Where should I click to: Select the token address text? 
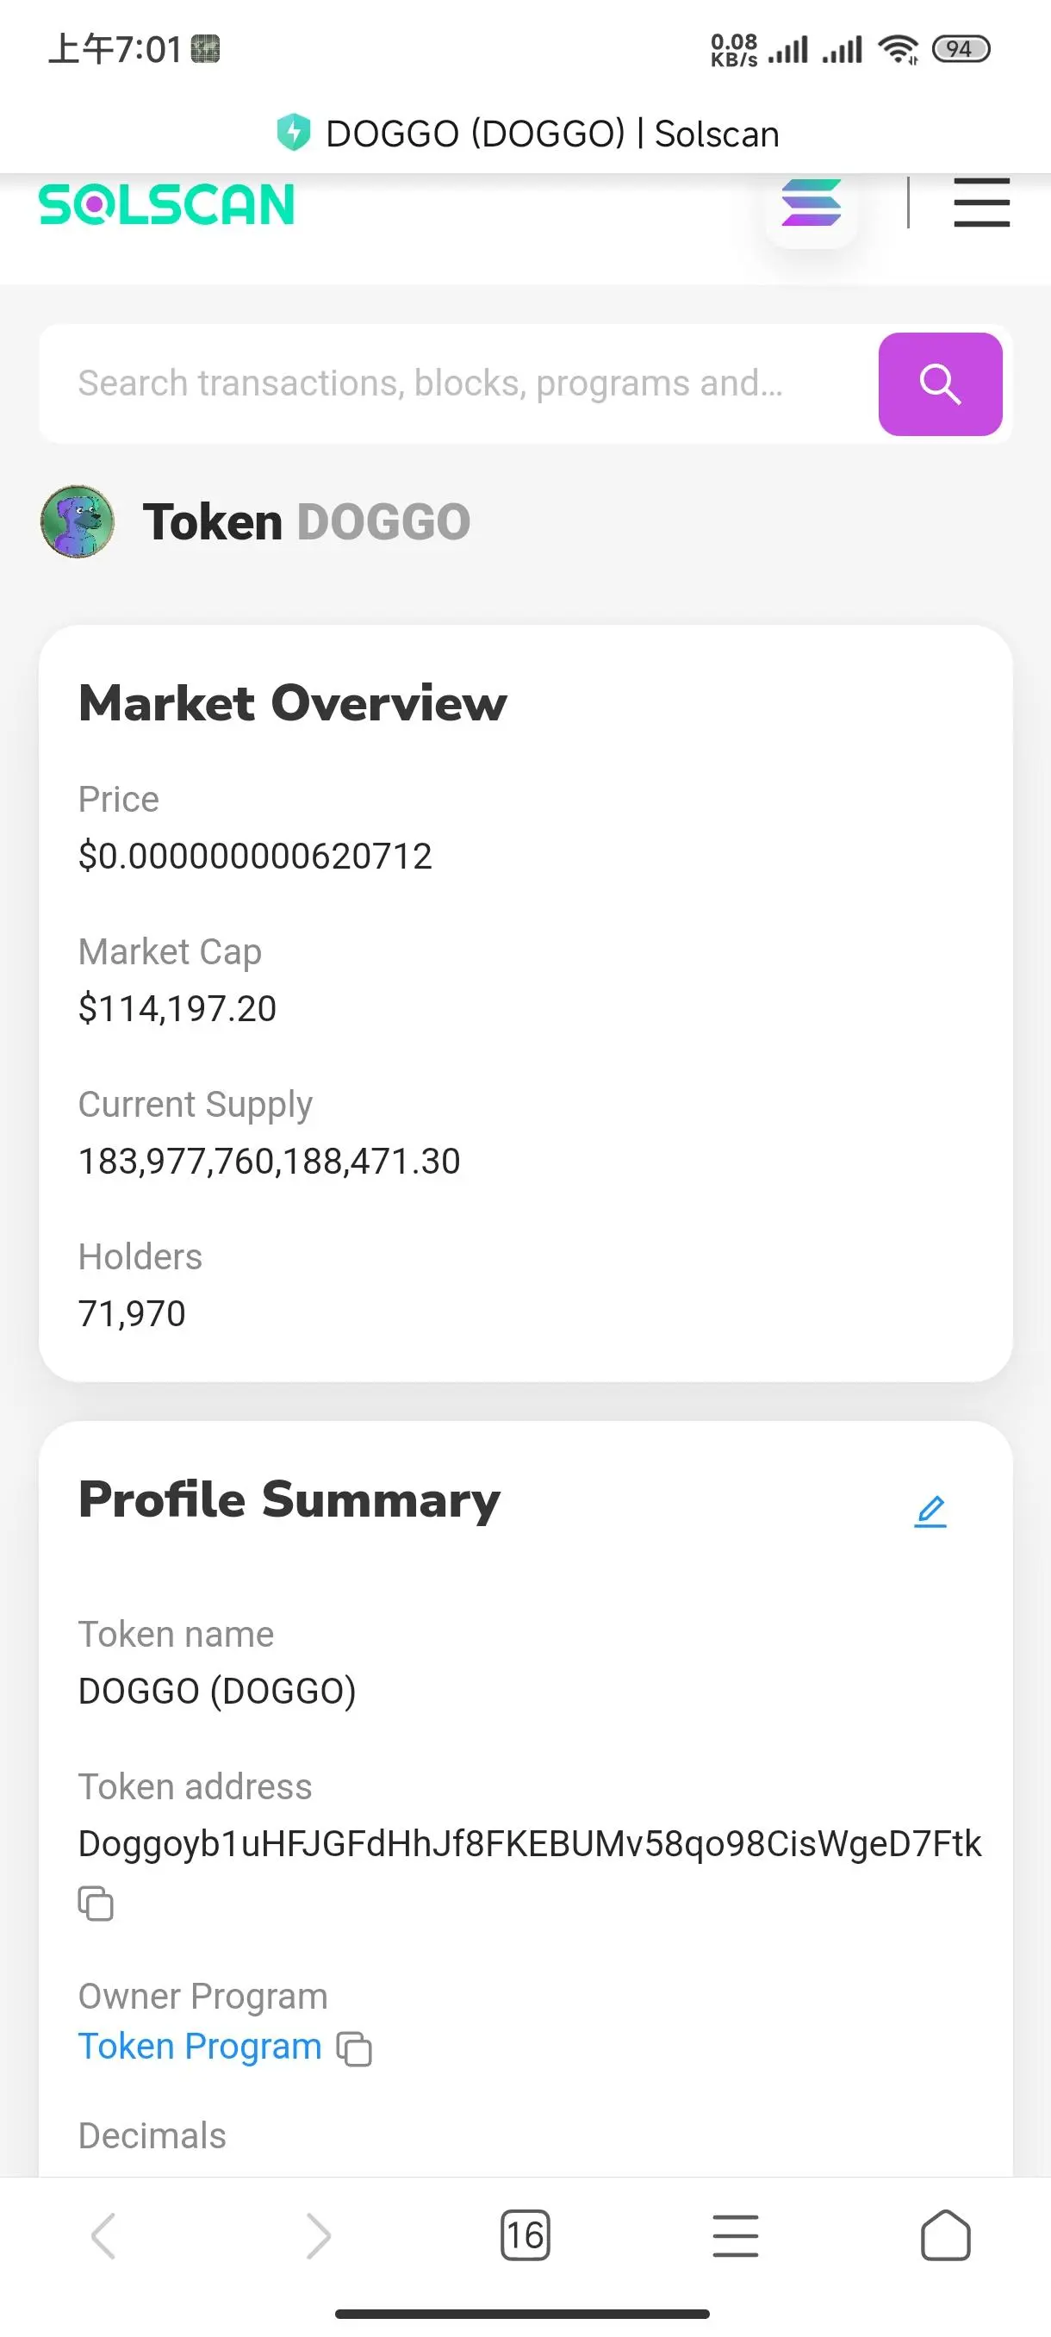530,1843
